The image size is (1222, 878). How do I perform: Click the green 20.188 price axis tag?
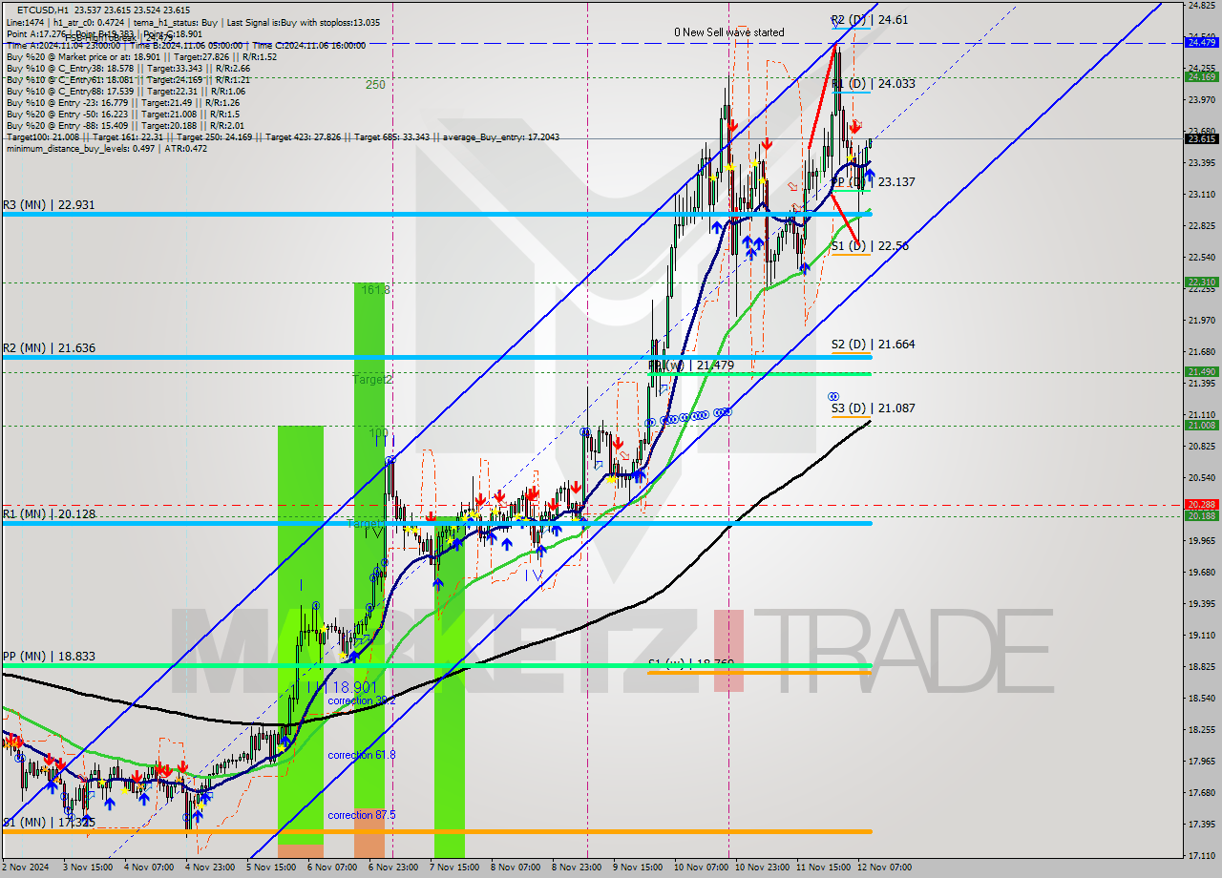click(1201, 516)
